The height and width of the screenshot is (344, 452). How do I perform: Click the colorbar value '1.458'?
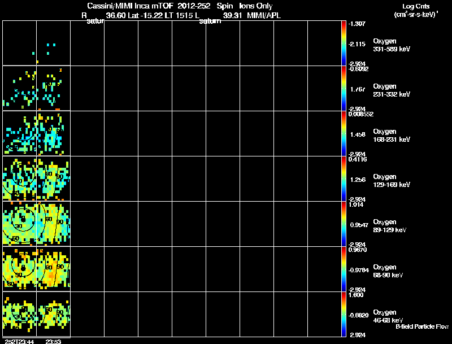[358, 134]
